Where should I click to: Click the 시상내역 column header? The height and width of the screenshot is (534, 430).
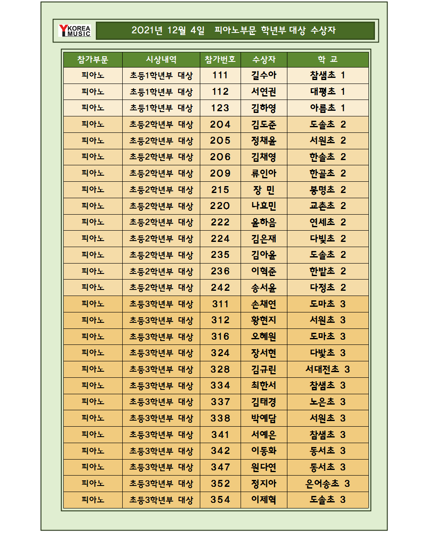click(x=161, y=60)
